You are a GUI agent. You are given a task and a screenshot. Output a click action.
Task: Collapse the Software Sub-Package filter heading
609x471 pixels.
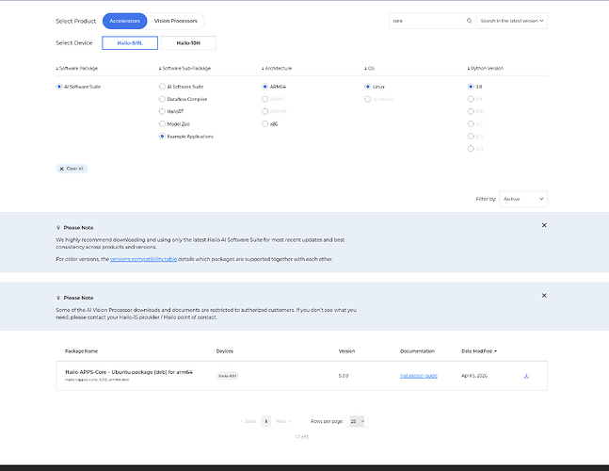point(184,69)
